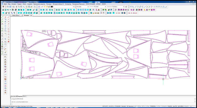Expand the color По слою dropdown
Screen dimensions: 197x108
coord(88,7)
